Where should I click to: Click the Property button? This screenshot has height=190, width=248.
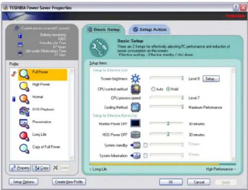point(20,168)
